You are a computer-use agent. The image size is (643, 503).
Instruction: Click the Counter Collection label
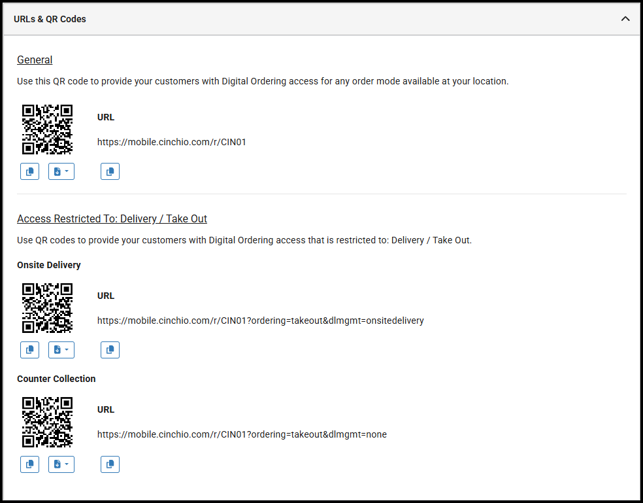(56, 379)
